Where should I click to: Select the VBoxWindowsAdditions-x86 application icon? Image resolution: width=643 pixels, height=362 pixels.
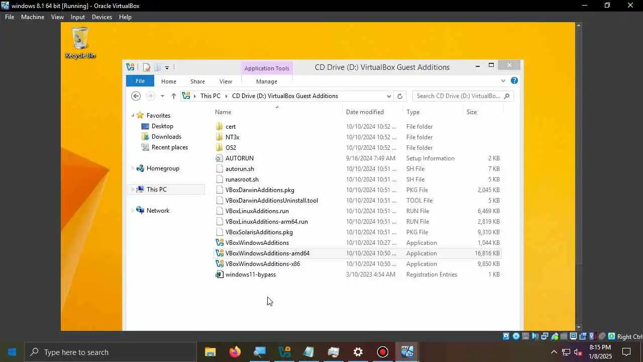click(x=219, y=264)
